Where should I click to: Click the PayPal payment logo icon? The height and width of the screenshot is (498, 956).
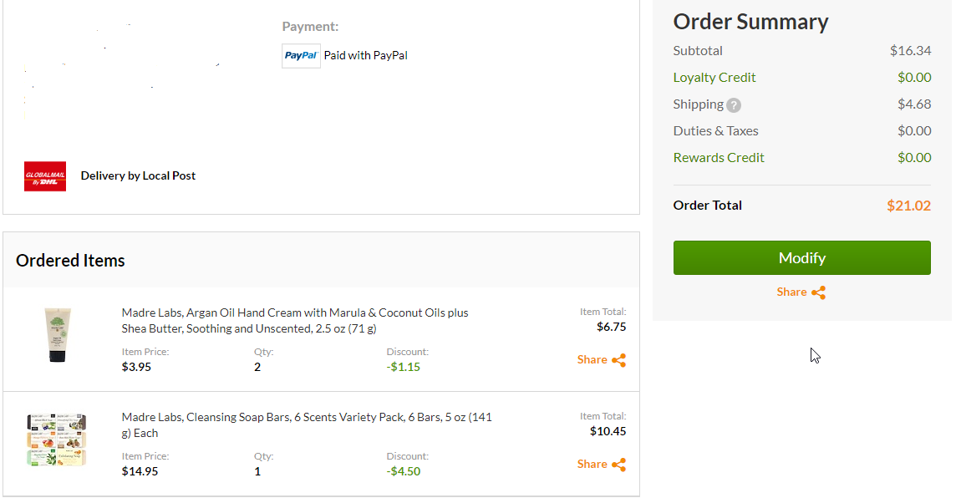(x=301, y=56)
